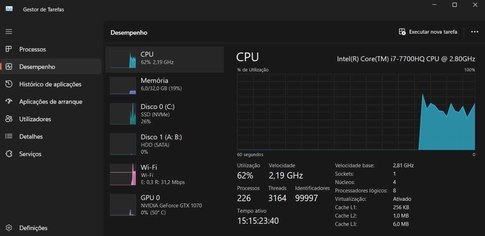This screenshot has width=485, height=236.
Task: Click the Disco 0 (C:) label
Action: tap(158, 106)
